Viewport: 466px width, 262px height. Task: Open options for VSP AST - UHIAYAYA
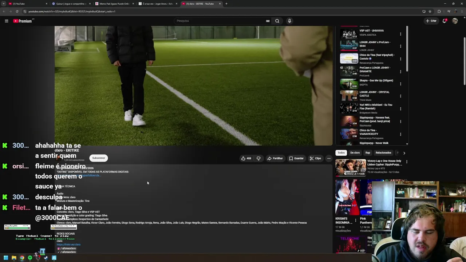[x=400, y=34]
